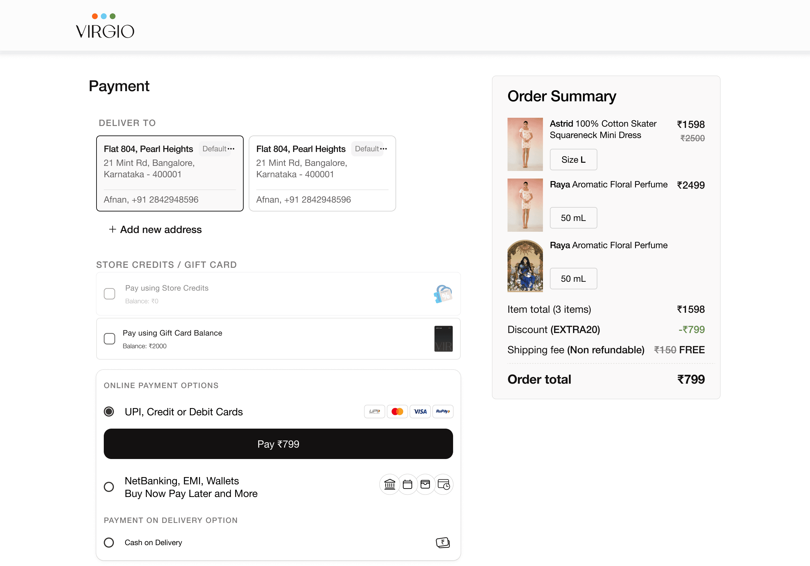The image size is (810, 566).
Task: Click the Pay ₹799 button
Action: pyautogui.click(x=278, y=444)
